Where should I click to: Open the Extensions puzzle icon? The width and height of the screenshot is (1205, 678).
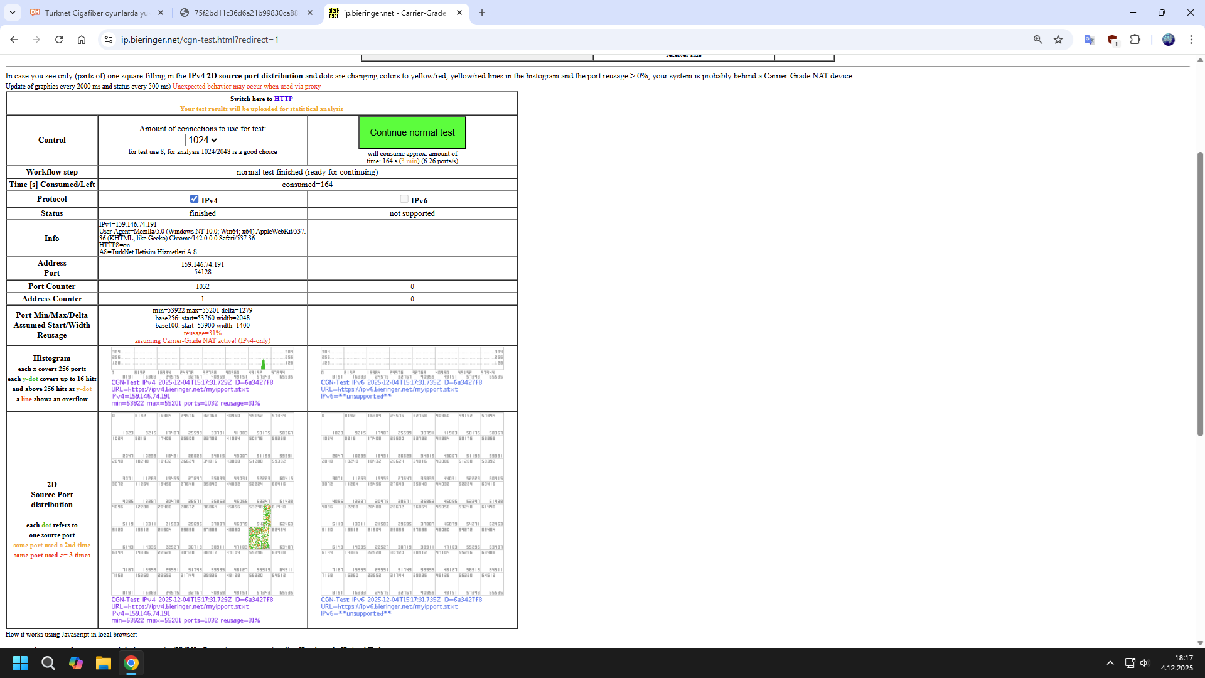point(1135,40)
